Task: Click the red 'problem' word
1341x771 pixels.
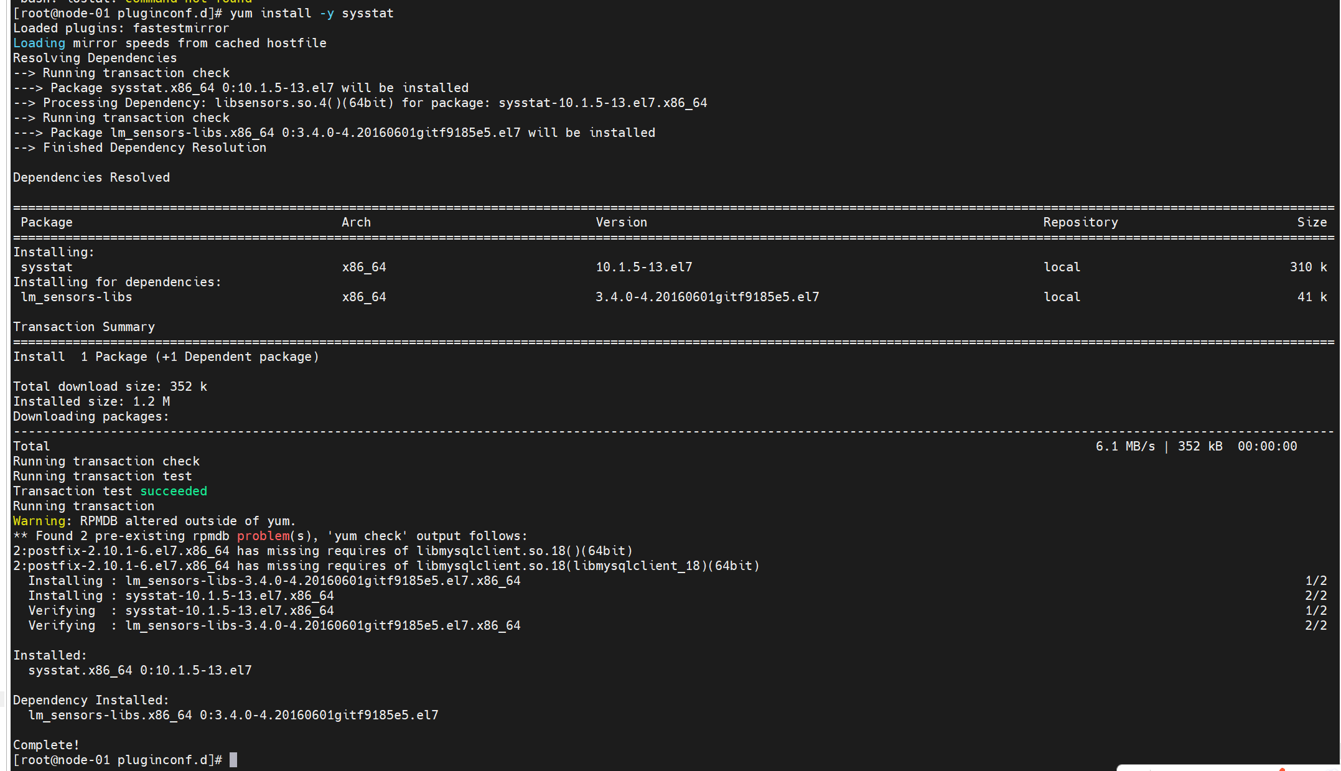Action: 263,536
